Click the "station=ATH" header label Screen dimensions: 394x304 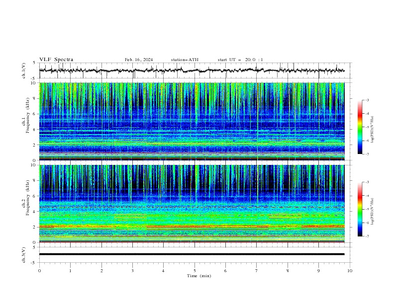pos(185,60)
